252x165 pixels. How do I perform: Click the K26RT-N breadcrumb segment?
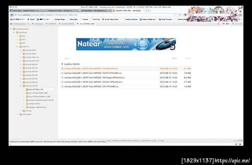pyautogui.click(x=52, y=24)
